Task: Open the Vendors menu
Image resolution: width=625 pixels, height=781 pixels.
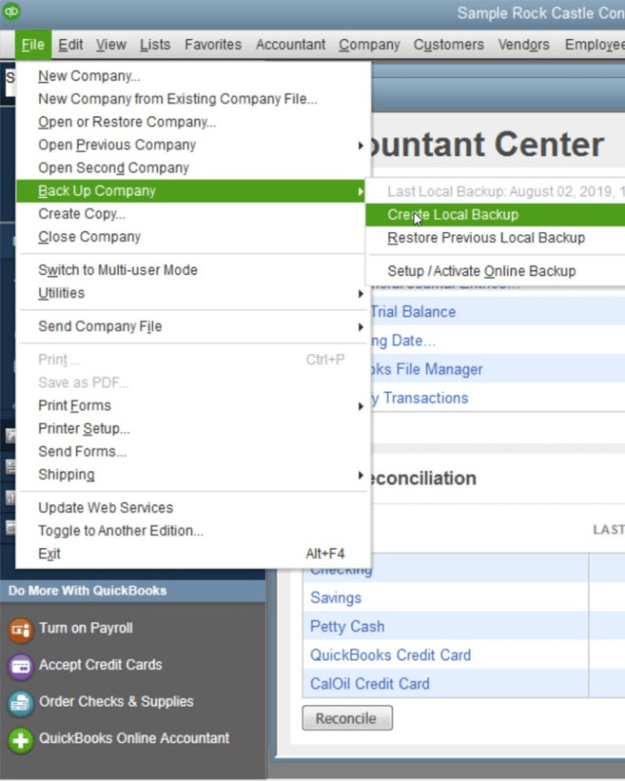Action: click(x=524, y=45)
